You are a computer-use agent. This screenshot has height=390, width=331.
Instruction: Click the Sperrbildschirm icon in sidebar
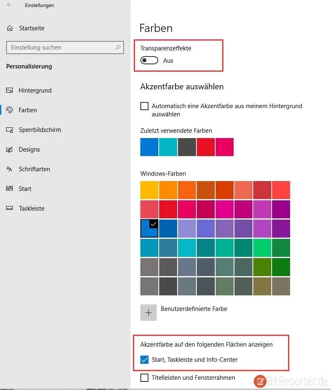click(x=10, y=130)
